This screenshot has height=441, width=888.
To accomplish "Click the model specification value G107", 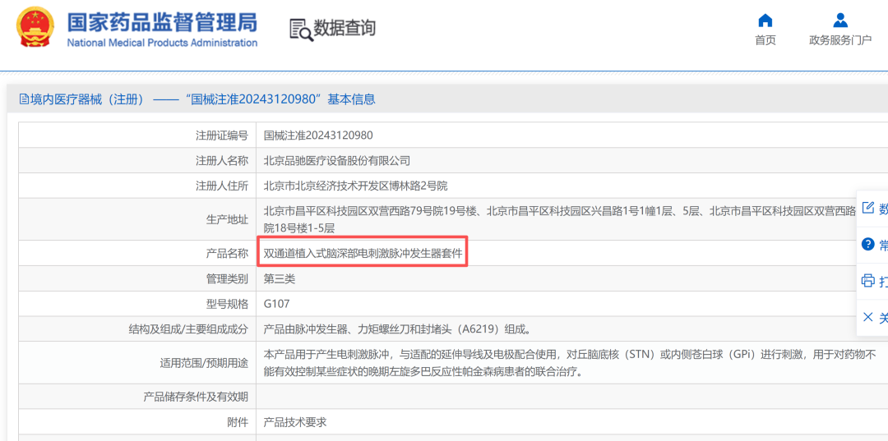I will (276, 304).
